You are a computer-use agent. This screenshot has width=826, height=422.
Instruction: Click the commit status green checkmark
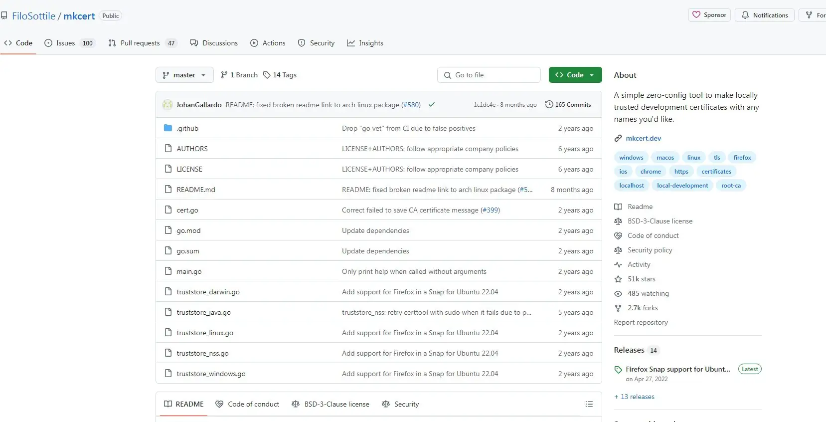tap(432, 105)
